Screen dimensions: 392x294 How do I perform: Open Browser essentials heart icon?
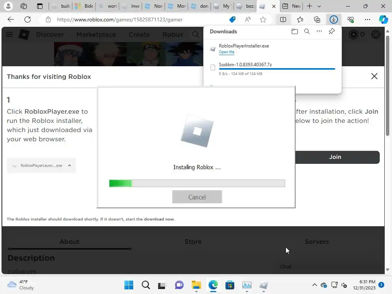[351, 20]
